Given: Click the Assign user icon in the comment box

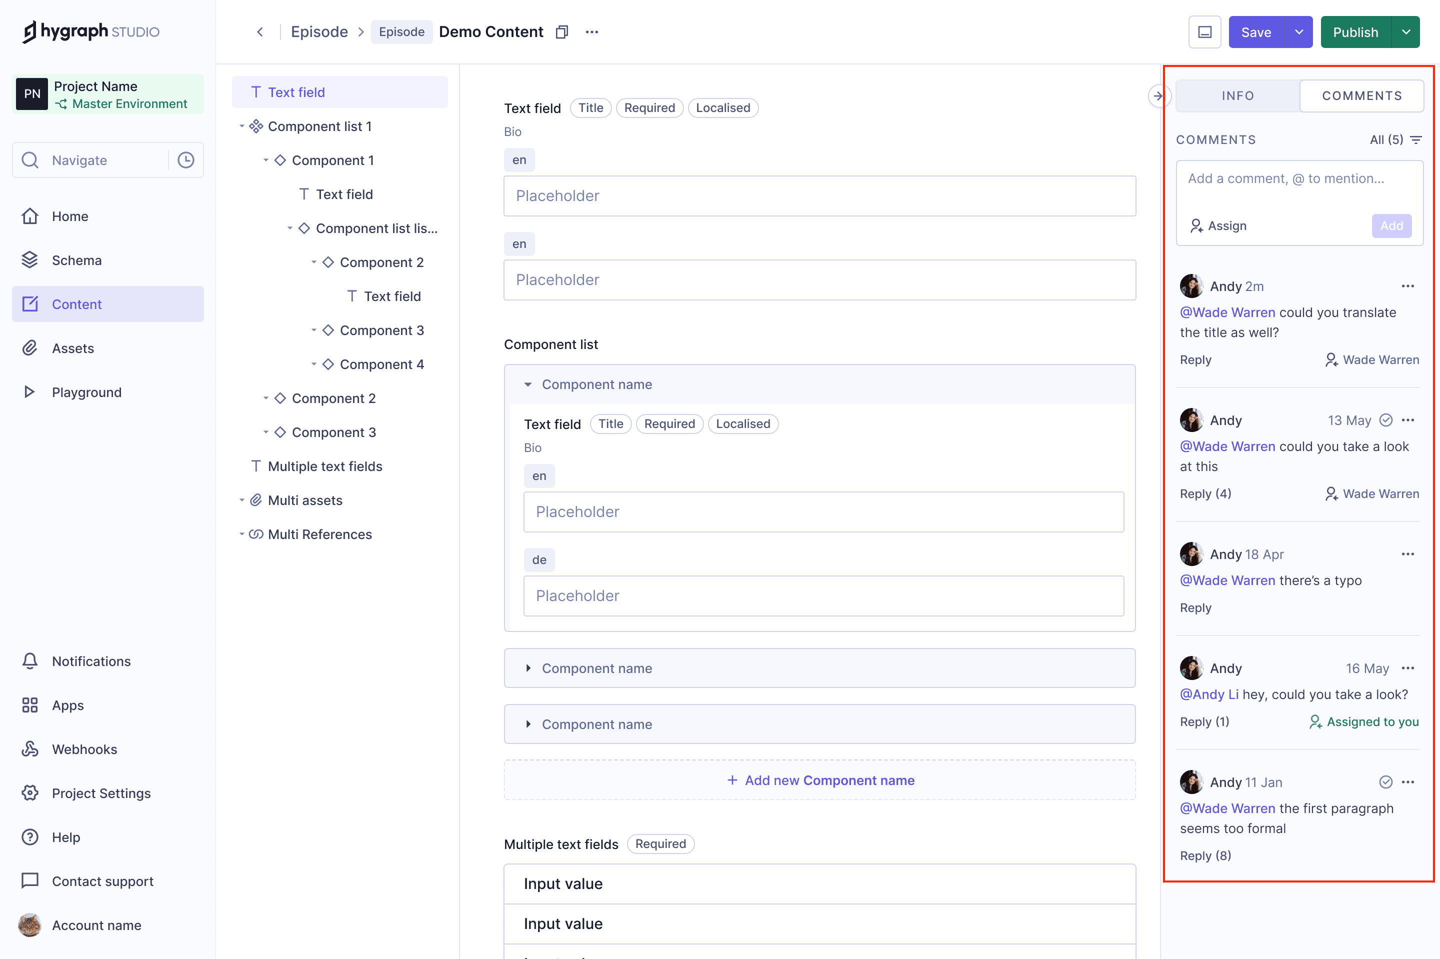Looking at the screenshot, I should click(x=1196, y=225).
